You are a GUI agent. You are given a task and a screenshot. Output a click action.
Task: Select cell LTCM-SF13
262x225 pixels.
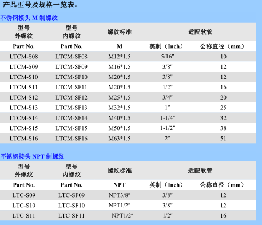[x=72, y=108]
